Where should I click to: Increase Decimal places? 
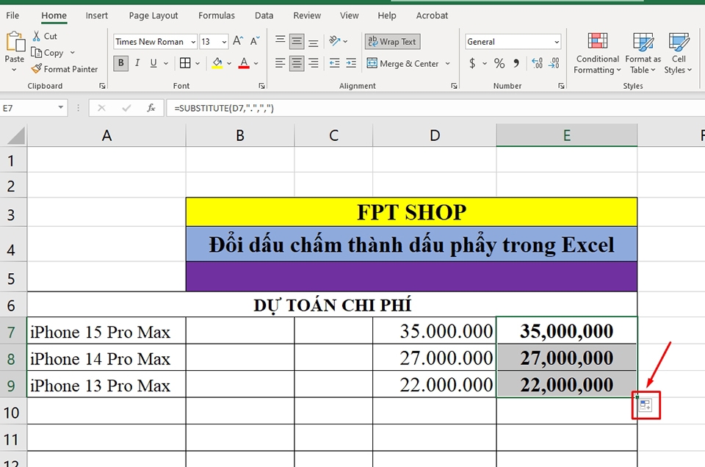click(537, 63)
